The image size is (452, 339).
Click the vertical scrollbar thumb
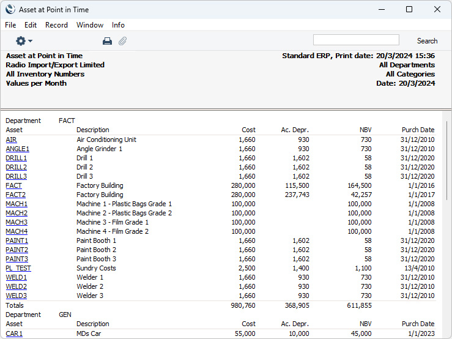click(446, 160)
